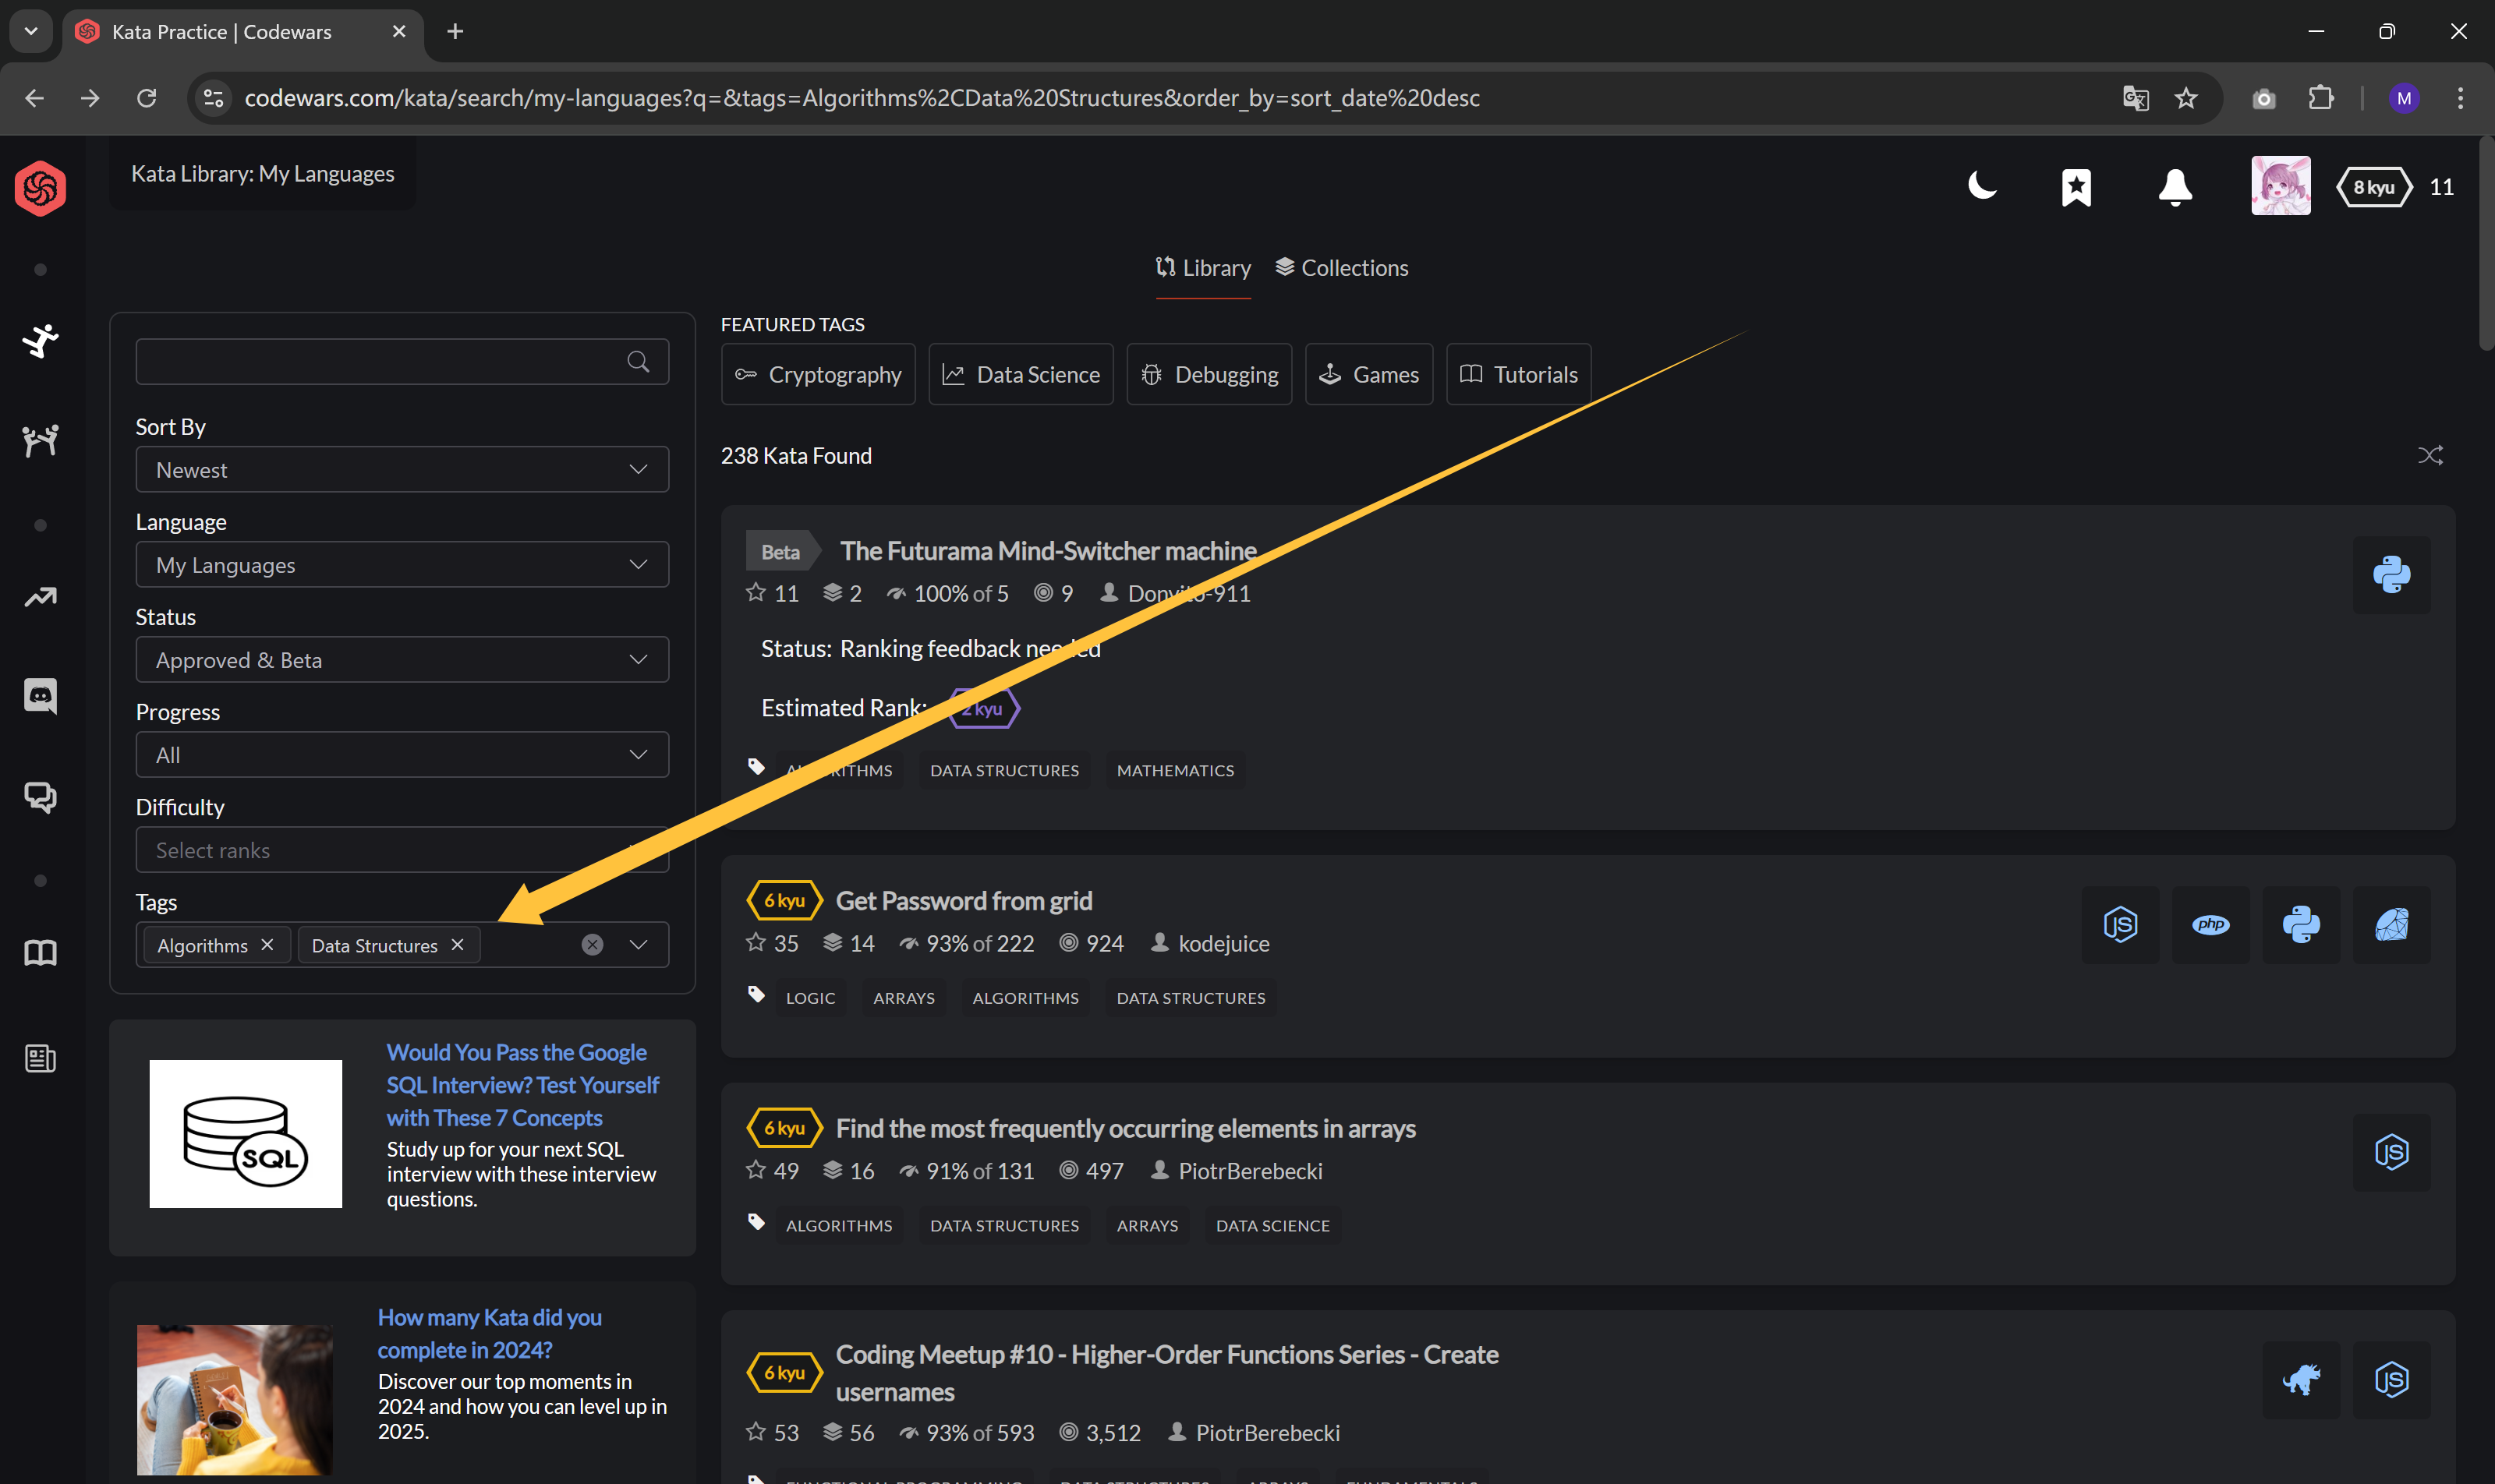
Task: Open Discord icon in left sidebar
Action: [x=40, y=695]
